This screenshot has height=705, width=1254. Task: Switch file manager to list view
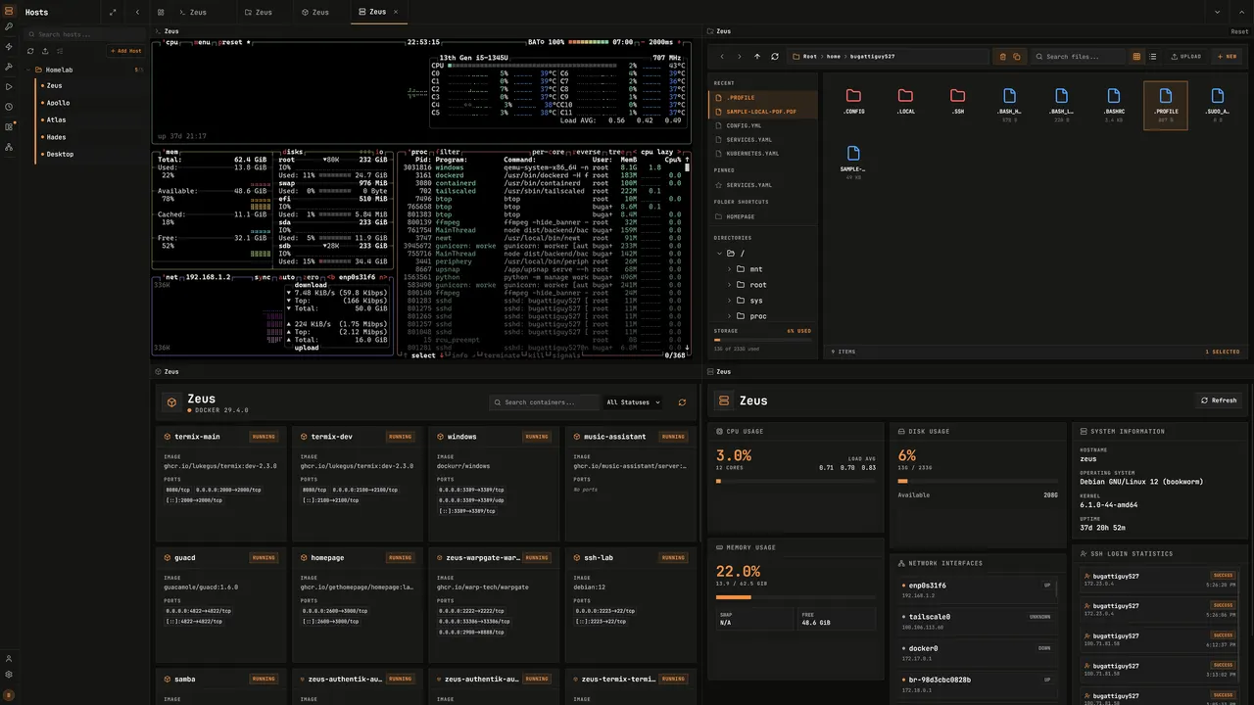pyautogui.click(x=1152, y=57)
